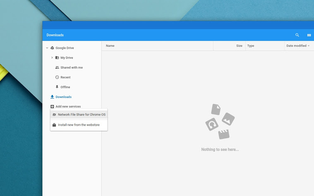Open Shared with me

[72, 67]
